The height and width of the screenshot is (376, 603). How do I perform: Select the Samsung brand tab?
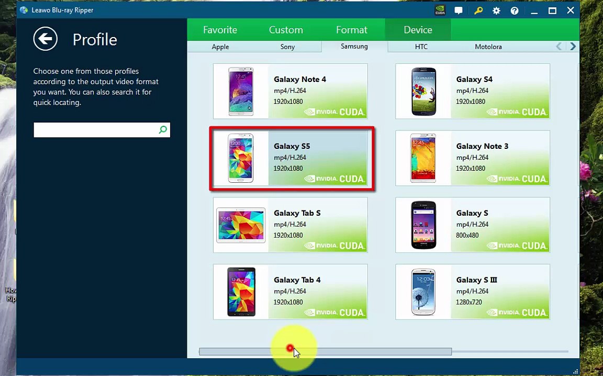point(354,46)
